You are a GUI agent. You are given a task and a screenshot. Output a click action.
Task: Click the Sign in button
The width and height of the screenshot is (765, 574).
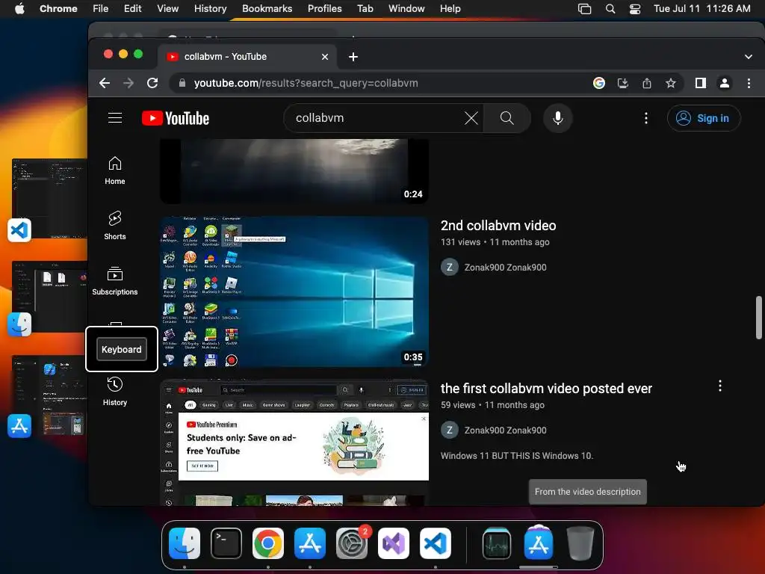coord(704,118)
